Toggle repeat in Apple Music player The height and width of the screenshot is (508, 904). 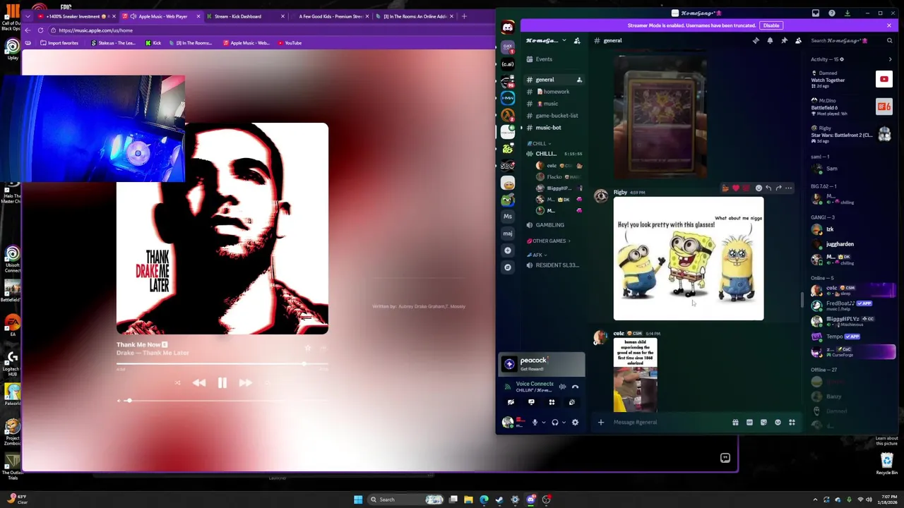click(x=267, y=383)
